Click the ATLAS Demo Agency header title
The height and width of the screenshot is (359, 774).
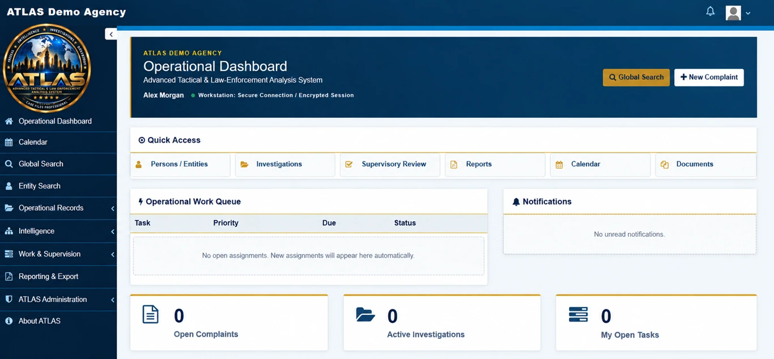66,12
